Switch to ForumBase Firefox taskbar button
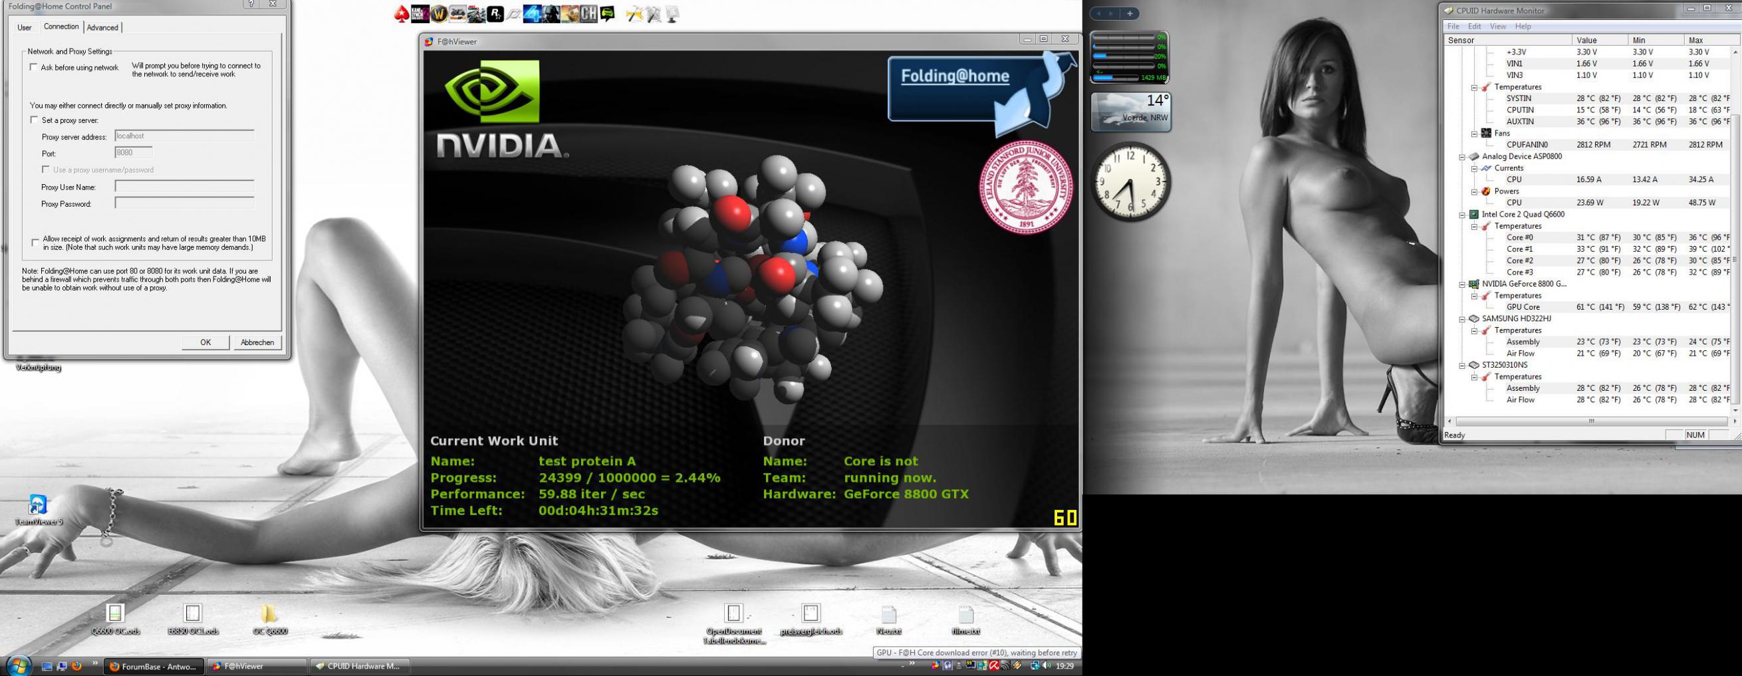This screenshot has width=1742, height=676. [x=154, y=667]
